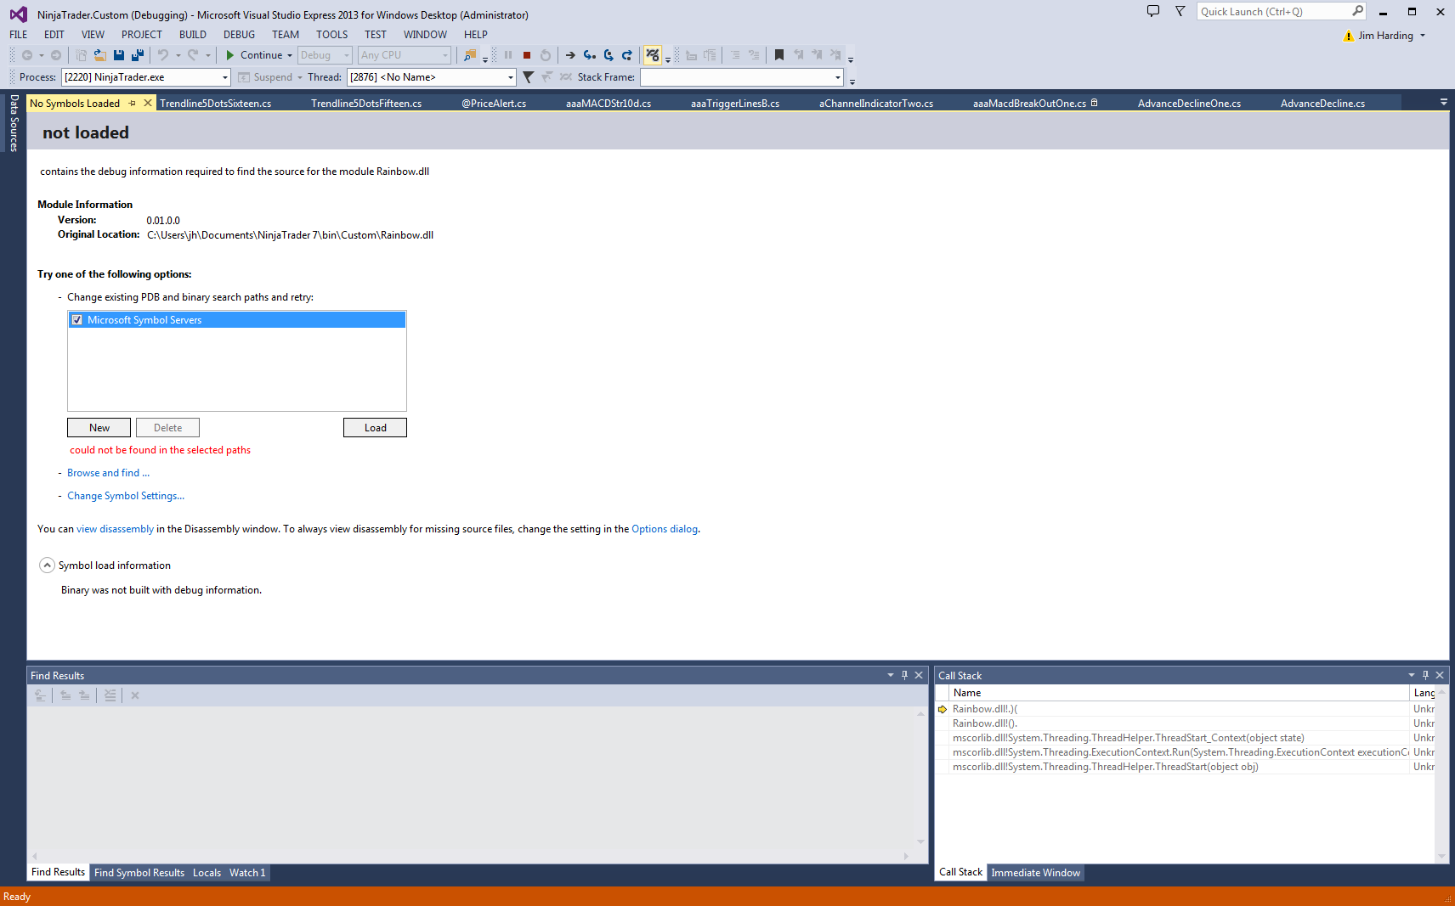
Task: Open the Continue button dropdown arrow
Action: click(290, 55)
